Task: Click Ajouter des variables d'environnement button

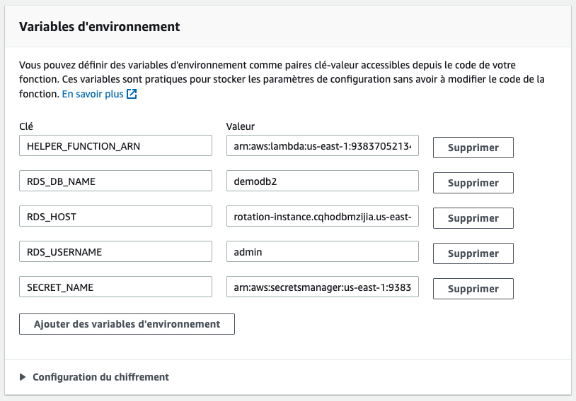Action: 127,324
